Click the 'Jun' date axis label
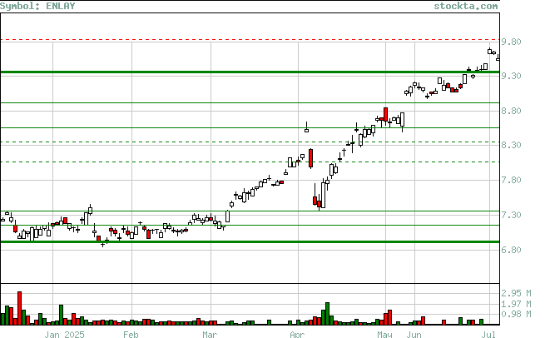Image resolution: width=545 pixels, height=338 pixels. 414,335
